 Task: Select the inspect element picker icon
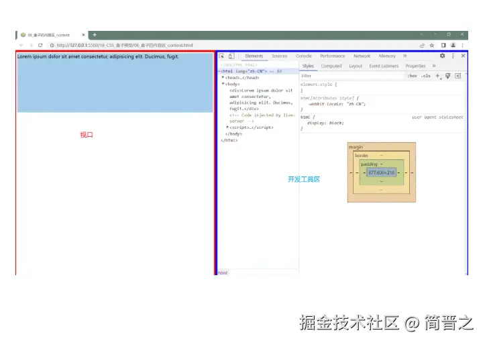[x=221, y=56]
